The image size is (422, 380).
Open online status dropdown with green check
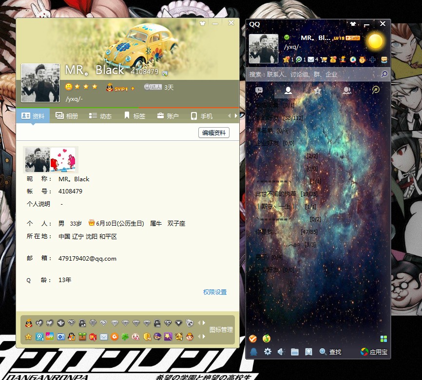(x=287, y=38)
